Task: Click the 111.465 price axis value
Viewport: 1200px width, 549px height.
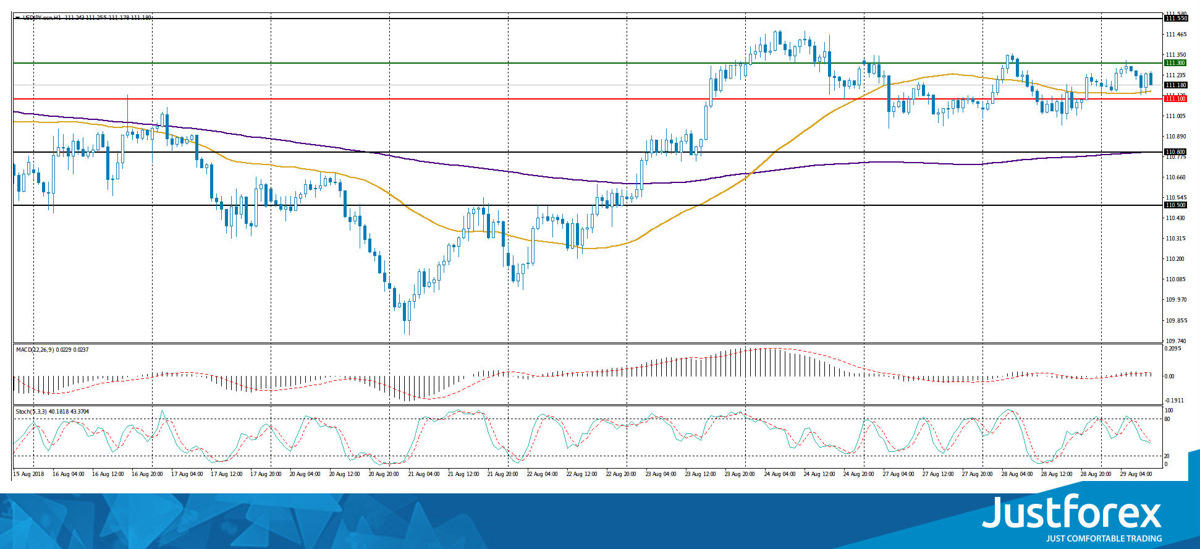Action: (1176, 35)
